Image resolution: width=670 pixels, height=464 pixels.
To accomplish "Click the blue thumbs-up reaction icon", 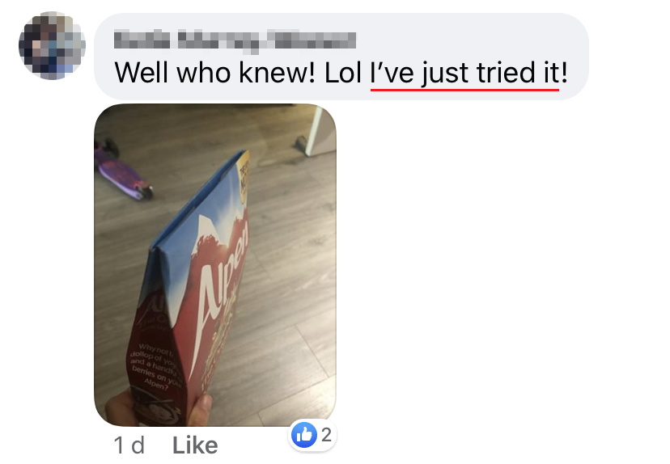I will pyautogui.click(x=303, y=435).
